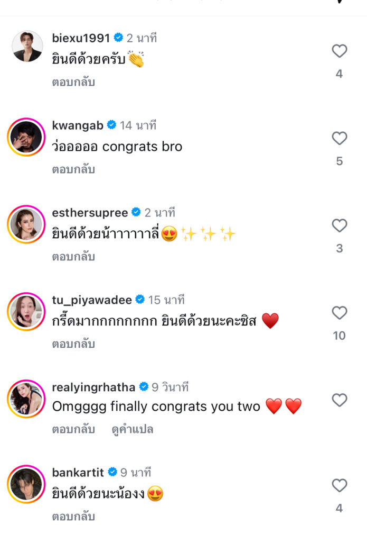Heart the realyingrhatha comment
The width and height of the screenshot is (367, 542).
[x=339, y=400]
